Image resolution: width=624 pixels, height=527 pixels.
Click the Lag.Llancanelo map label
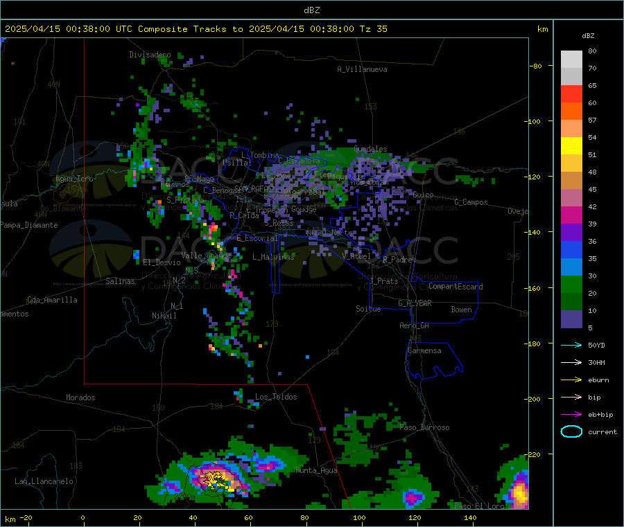pos(44,481)
